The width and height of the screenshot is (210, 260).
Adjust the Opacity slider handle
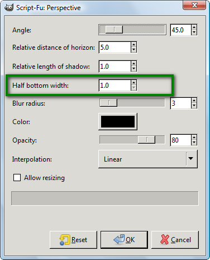pyautogui.click(x=146, y=140)
